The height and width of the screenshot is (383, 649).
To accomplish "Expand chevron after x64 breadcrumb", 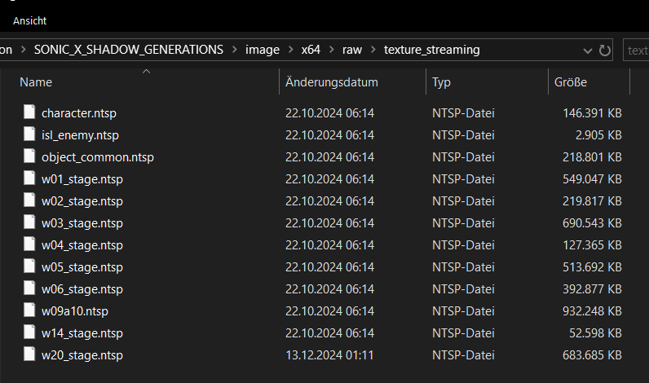I will [x=332, y=50].
